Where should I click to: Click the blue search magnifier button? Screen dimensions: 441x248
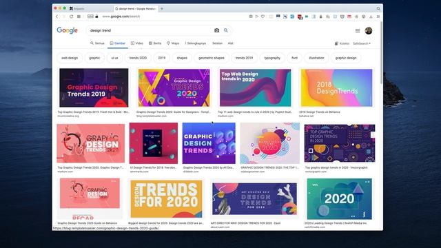(x=226, y=30)
